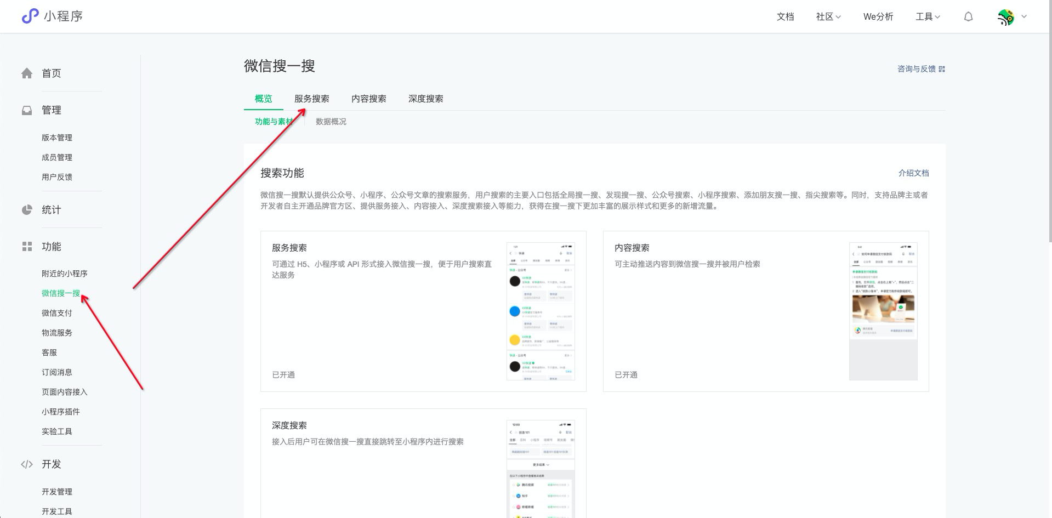Select the 数据概况 sub-tab
Viewport: 1052px width, 518px height.
(331, 122)
